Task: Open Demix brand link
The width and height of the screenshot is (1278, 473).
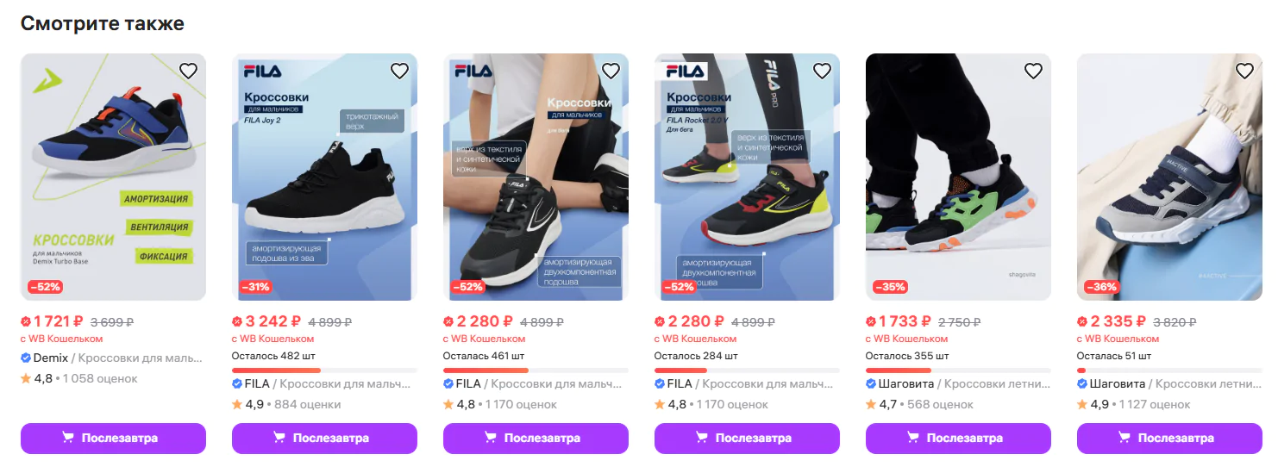Action: point(50,358)
